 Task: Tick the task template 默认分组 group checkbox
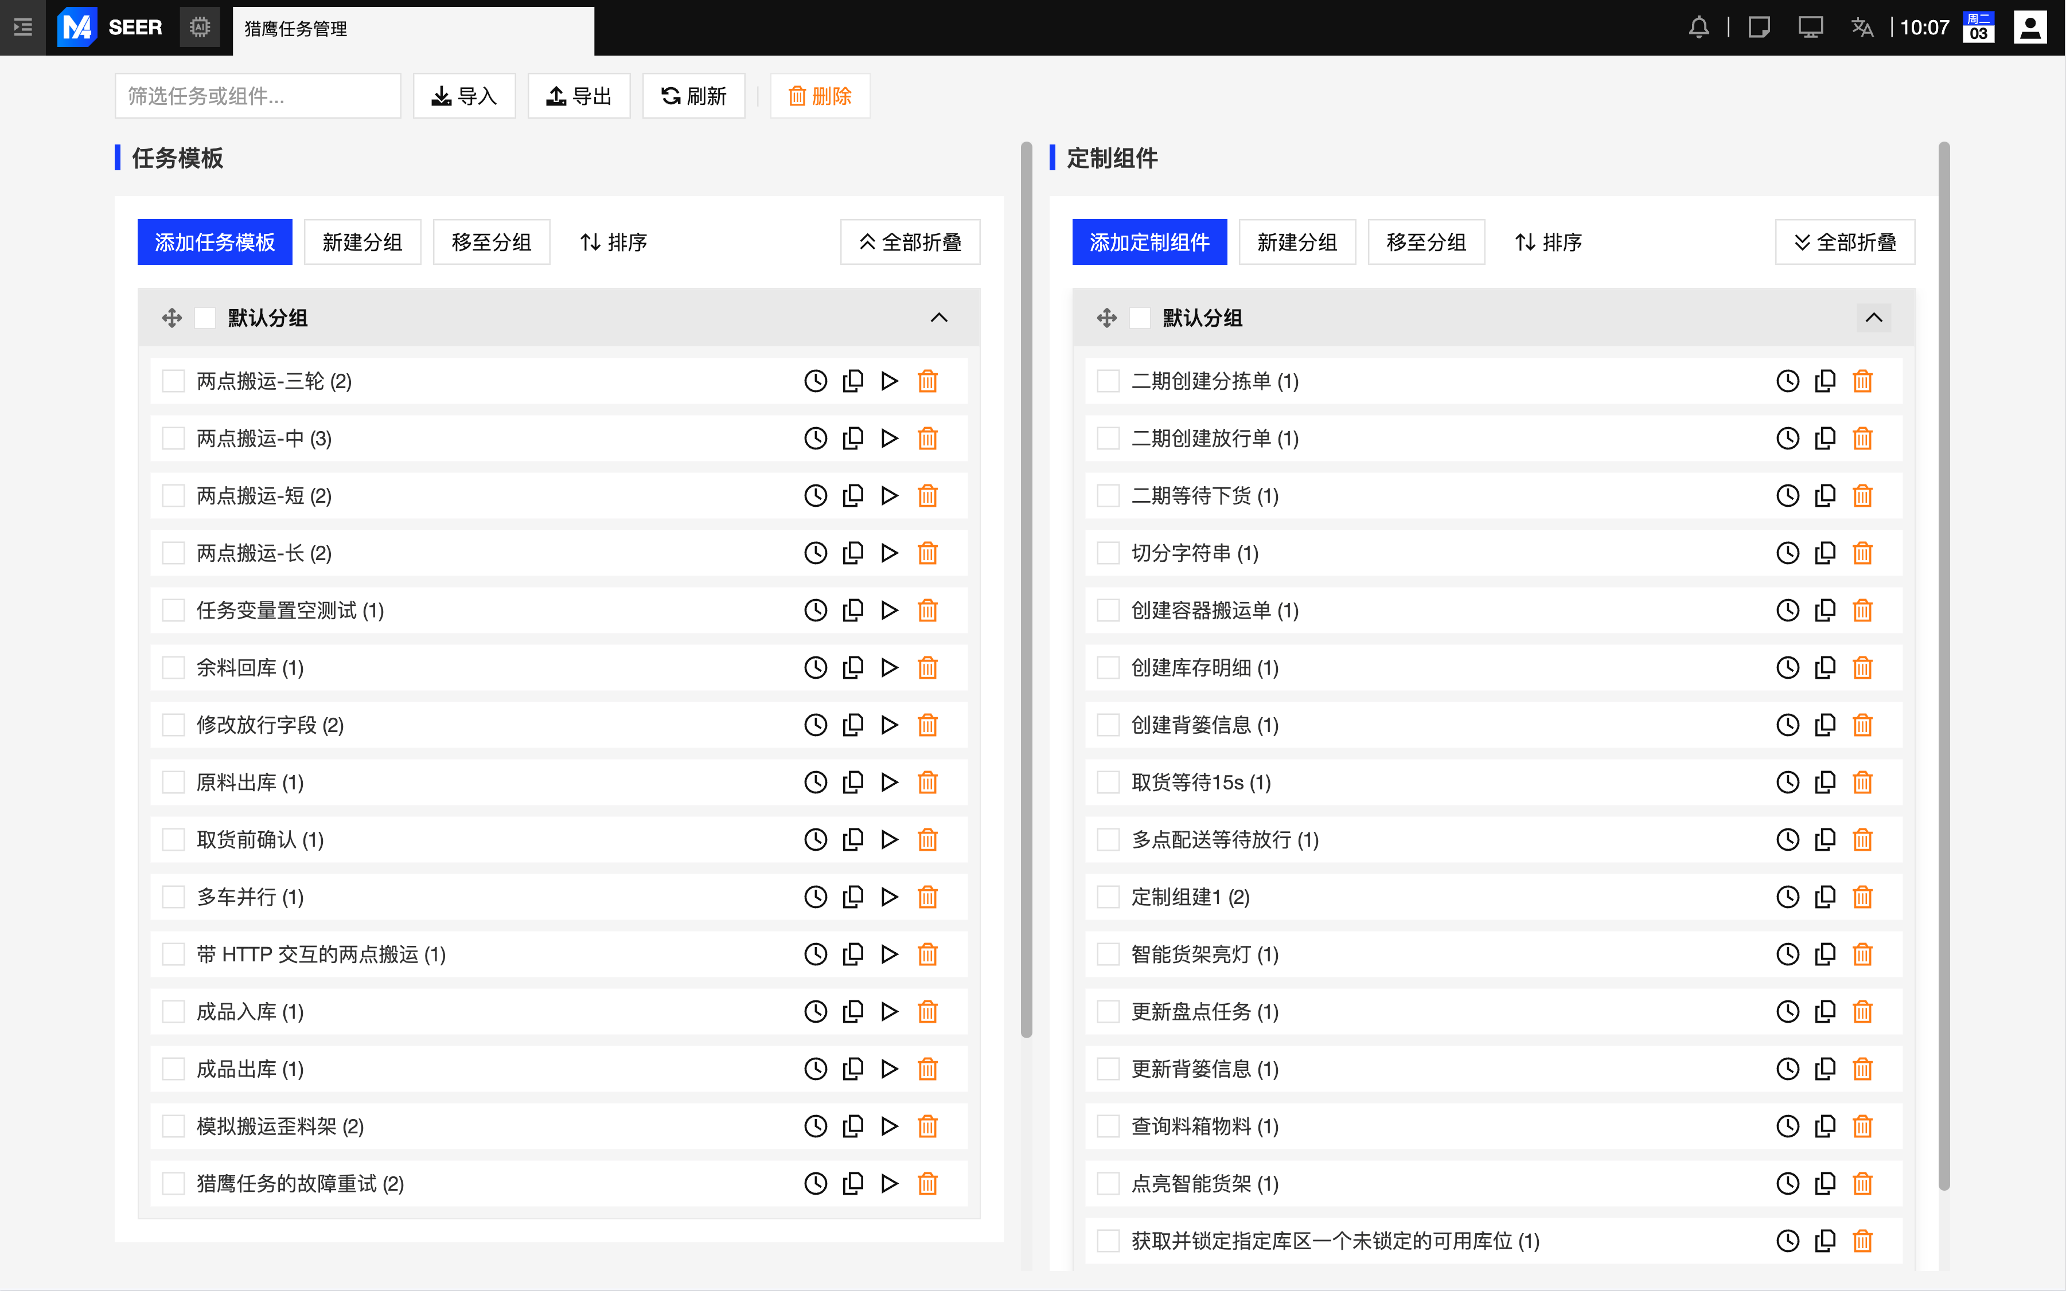coord(205,318)
